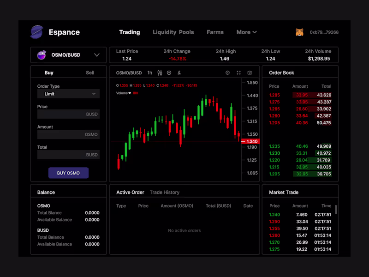
Task: Select green buy order at 1.205
Action: (300, 174)
